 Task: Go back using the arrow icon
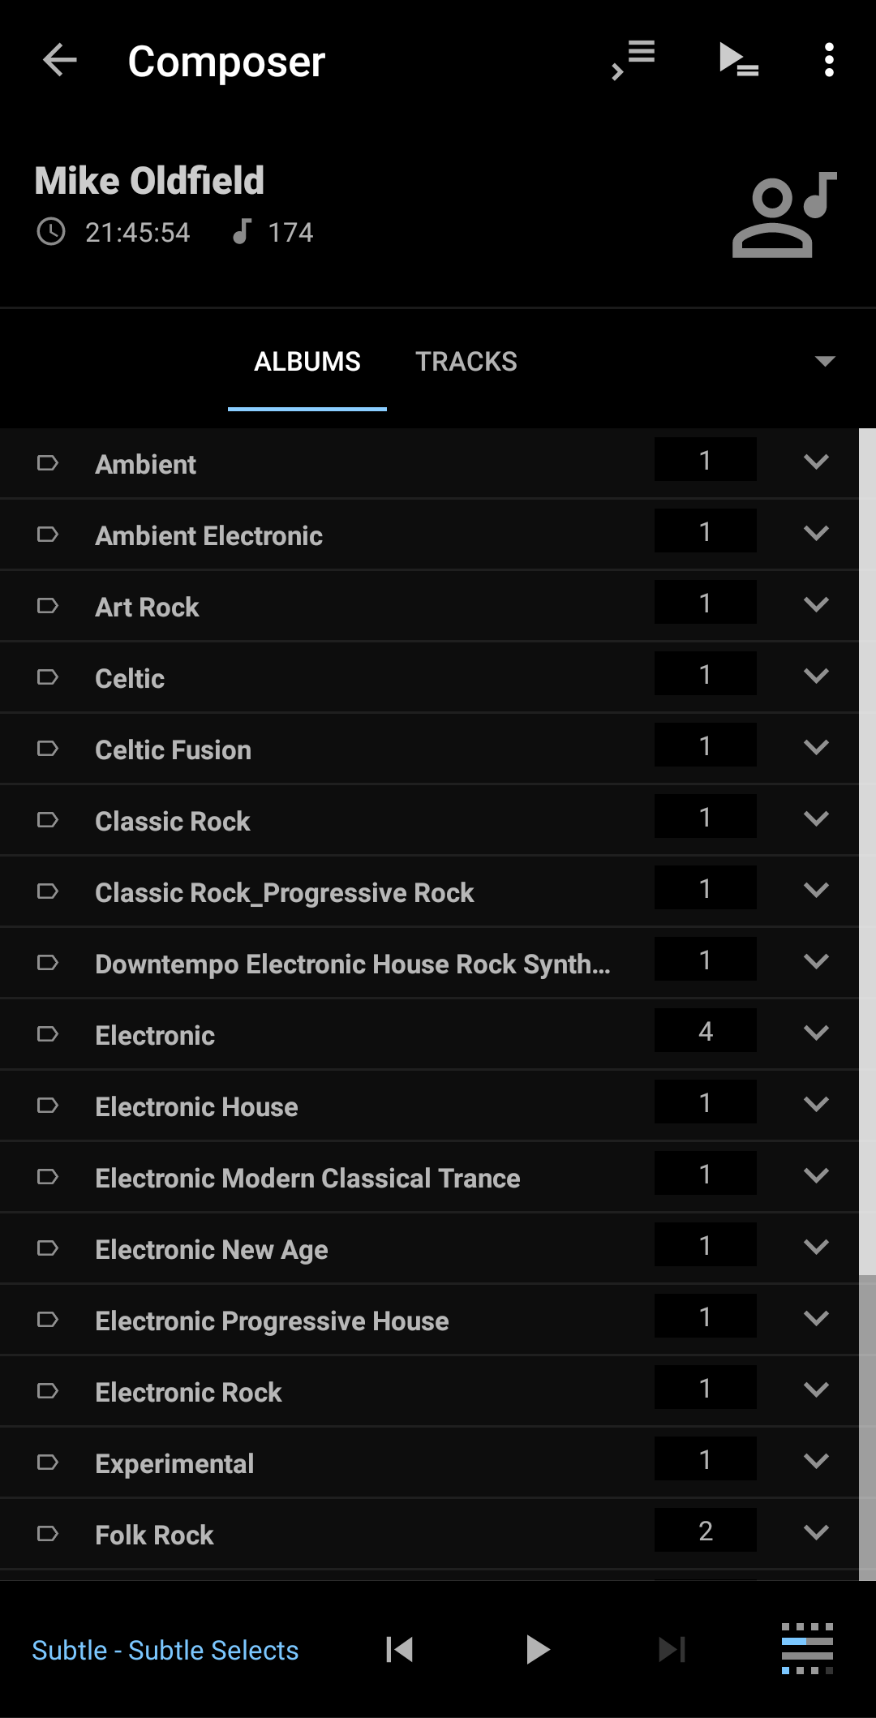[x=60, y=60]
